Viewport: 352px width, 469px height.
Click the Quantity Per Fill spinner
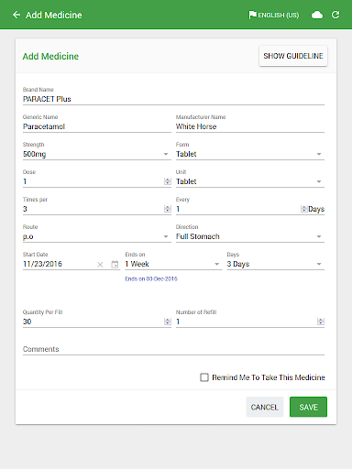168,322
